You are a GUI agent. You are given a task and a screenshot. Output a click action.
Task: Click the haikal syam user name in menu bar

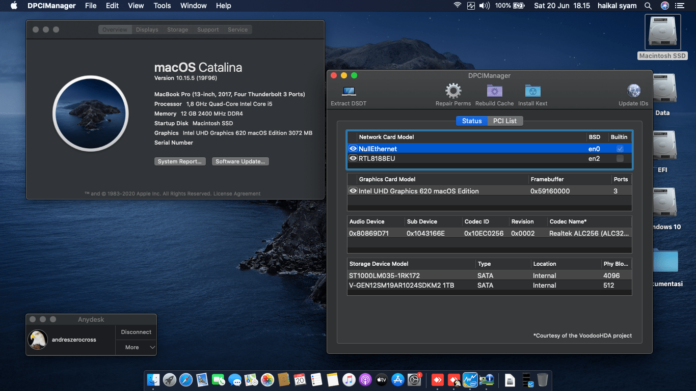617,6
